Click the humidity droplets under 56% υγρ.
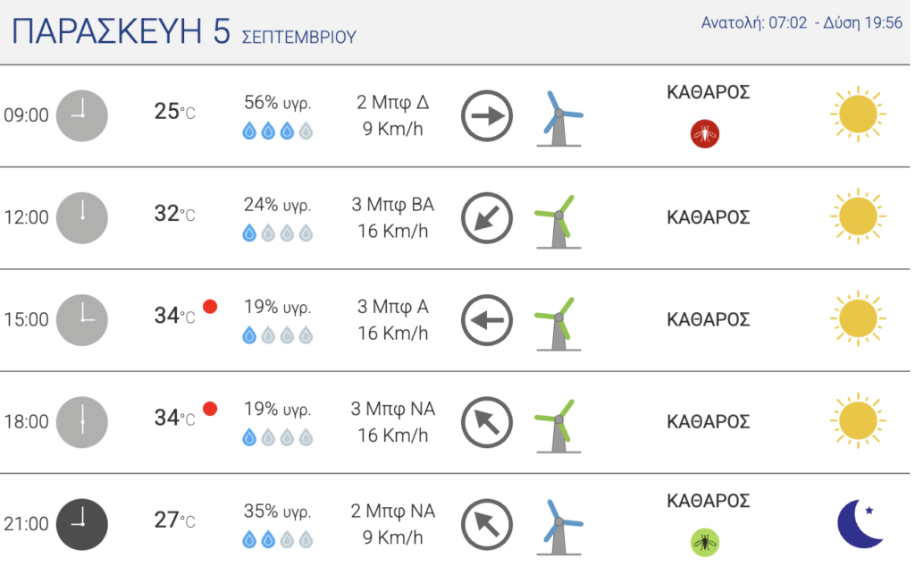915x567 pixels. (277, 131)
